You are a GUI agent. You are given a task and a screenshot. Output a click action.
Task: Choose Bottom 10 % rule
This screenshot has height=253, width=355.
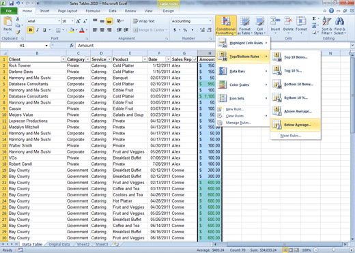[x=296, y=98]
